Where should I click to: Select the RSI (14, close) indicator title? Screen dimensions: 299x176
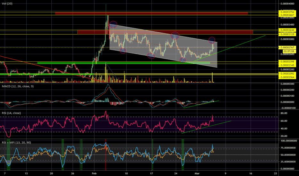pyautogui.click(x=12, y=113)
